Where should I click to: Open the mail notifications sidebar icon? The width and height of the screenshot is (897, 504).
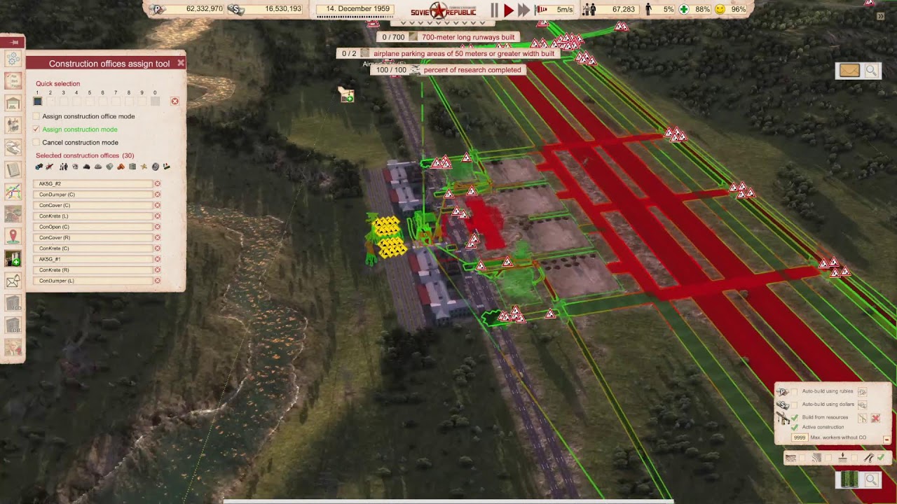tap(13, 281)
